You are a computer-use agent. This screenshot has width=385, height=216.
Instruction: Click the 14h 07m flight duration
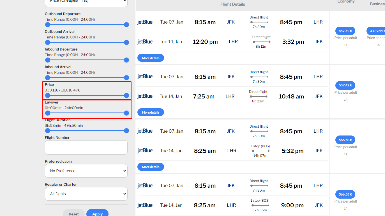pyautogui.click(x=260, y=156)
